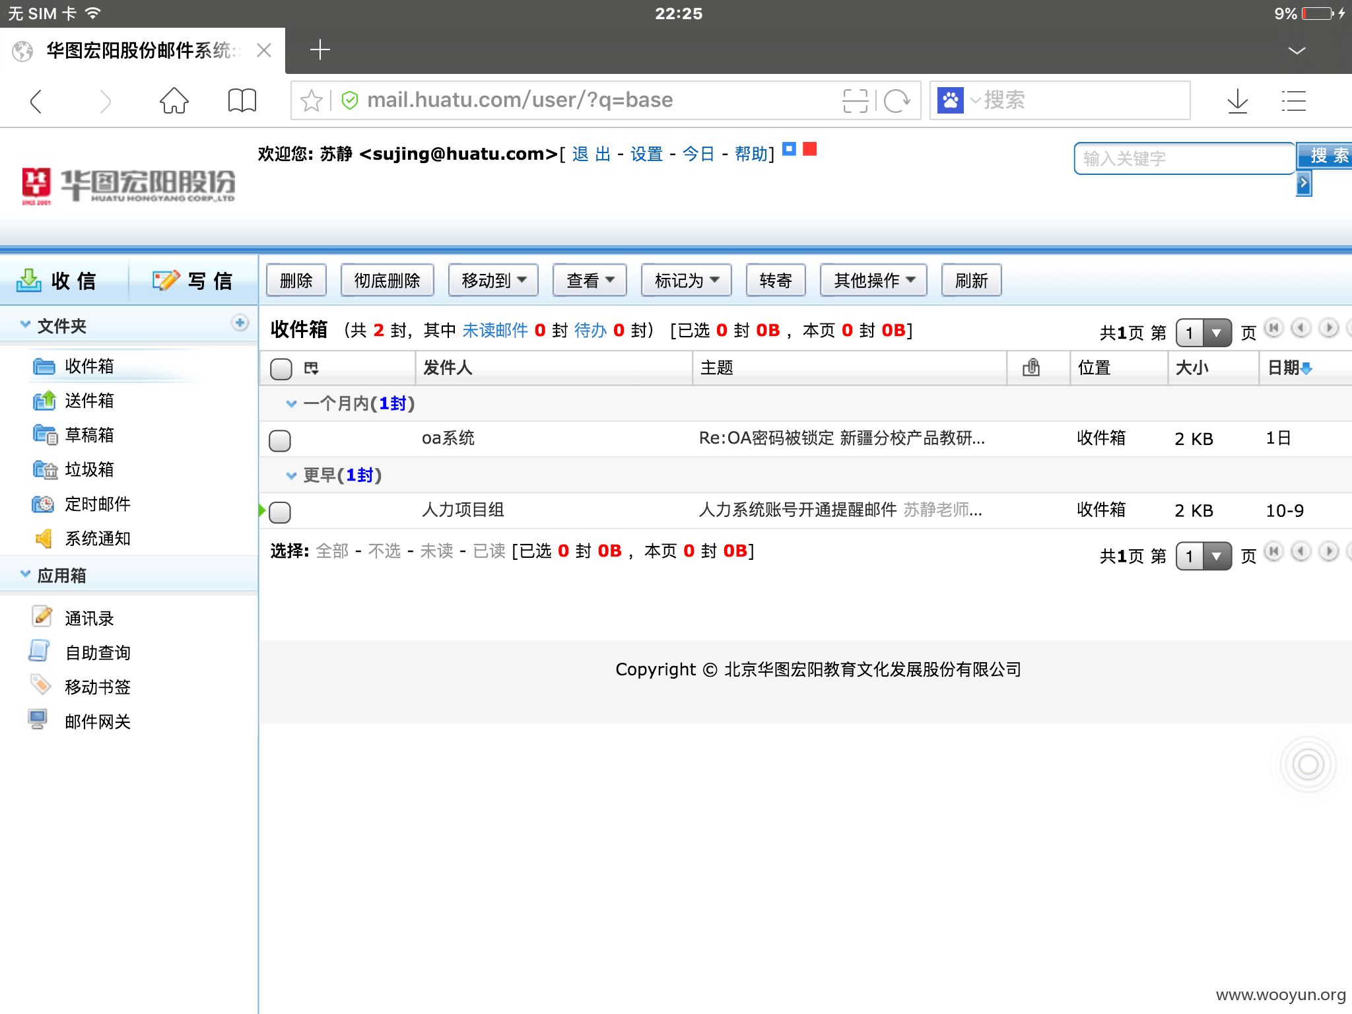
Task: Open the 其他操作 dropdown
Action: tap(873, 281)
